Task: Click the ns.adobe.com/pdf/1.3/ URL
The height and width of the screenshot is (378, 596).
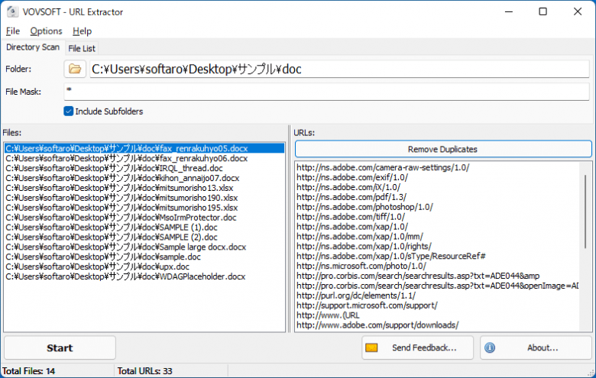Action: 351,197
